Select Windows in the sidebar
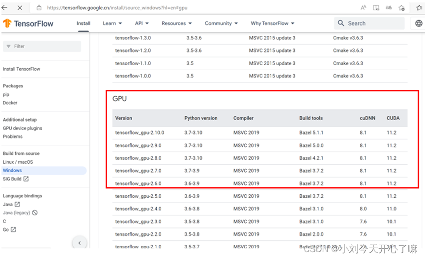The image size is (425, 258). pyautogui.click(x=44, y=170)
